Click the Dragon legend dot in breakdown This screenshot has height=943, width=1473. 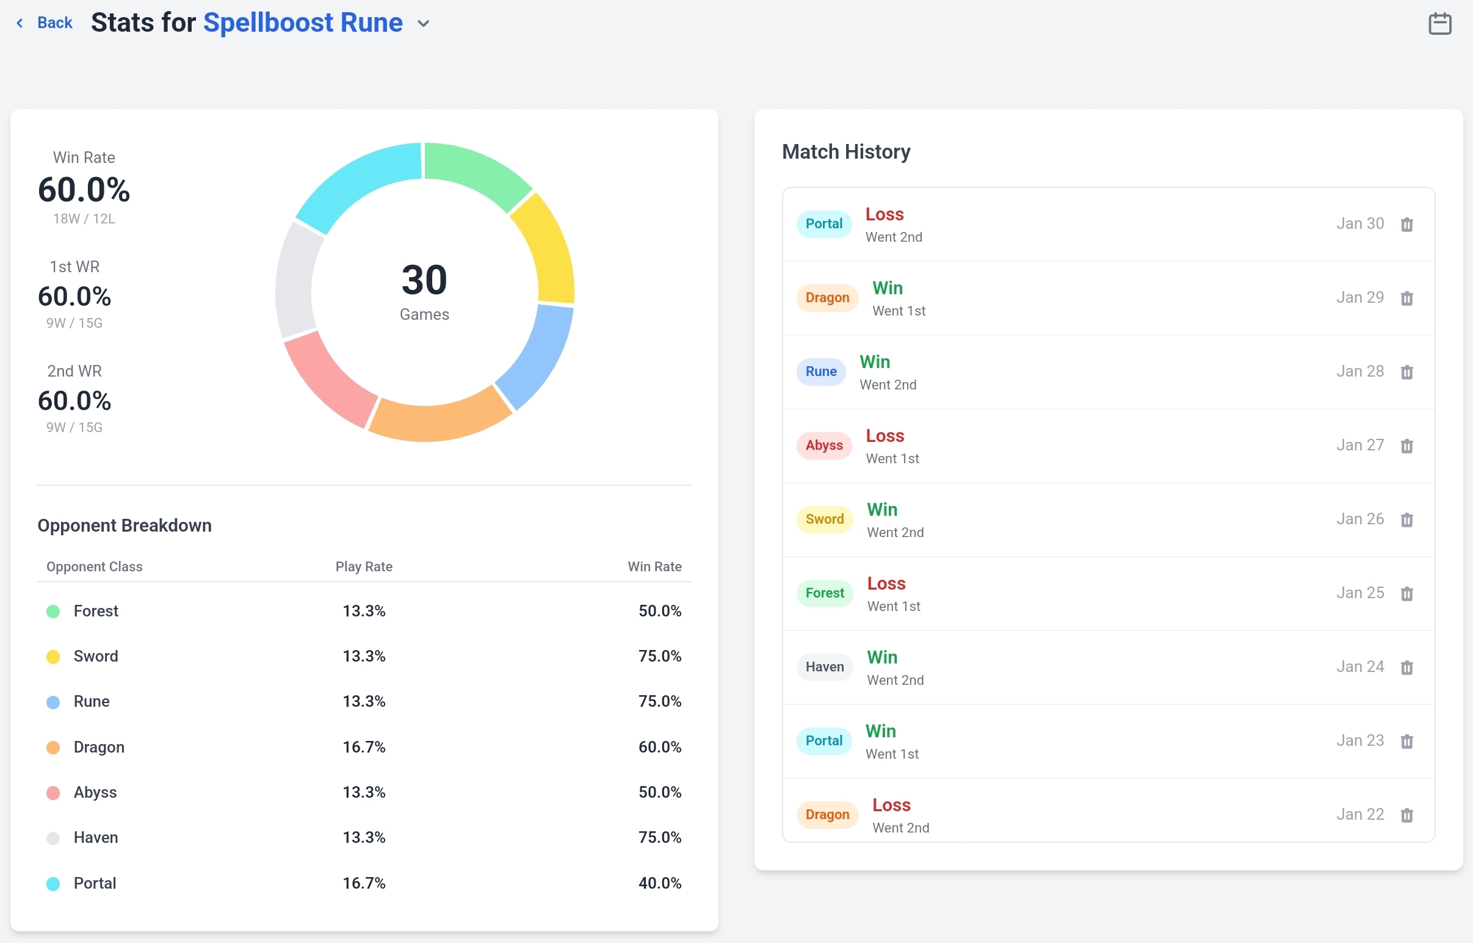click(53, 747)
